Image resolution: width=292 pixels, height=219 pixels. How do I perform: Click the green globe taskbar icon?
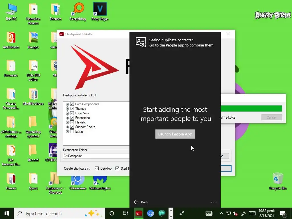point(162,213)
